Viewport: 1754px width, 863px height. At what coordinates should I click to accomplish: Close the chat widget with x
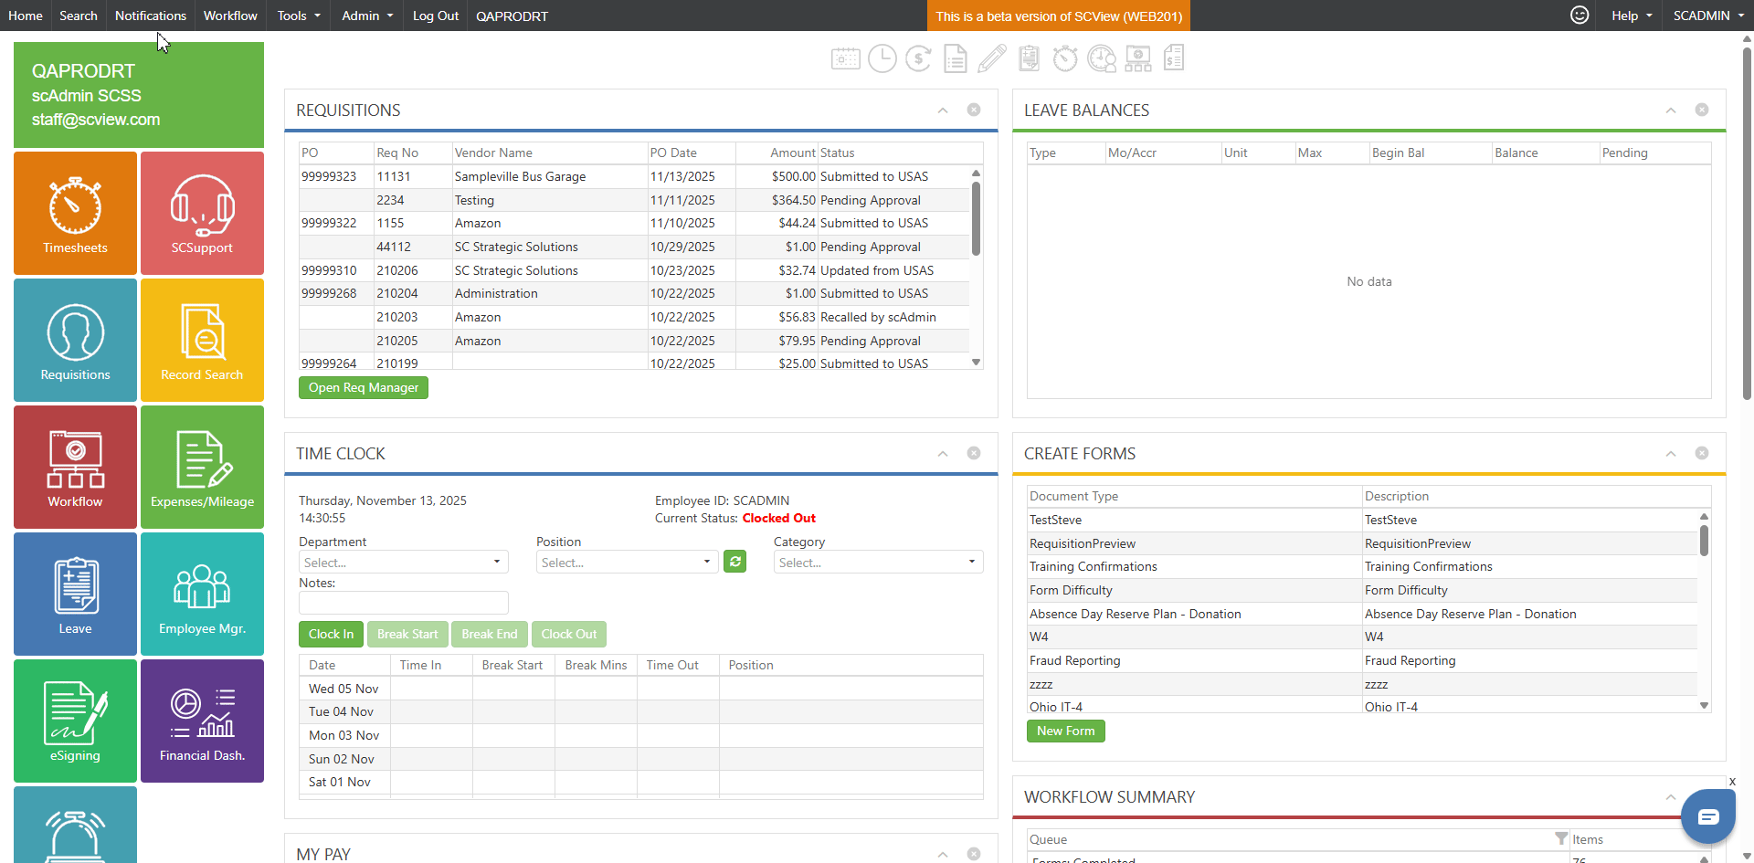pyautogui.click(x=1732, y=782)
